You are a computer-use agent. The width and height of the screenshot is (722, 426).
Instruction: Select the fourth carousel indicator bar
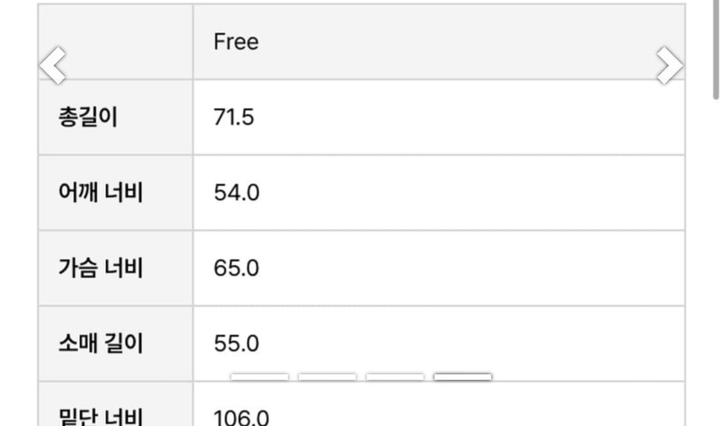point(463,377)
